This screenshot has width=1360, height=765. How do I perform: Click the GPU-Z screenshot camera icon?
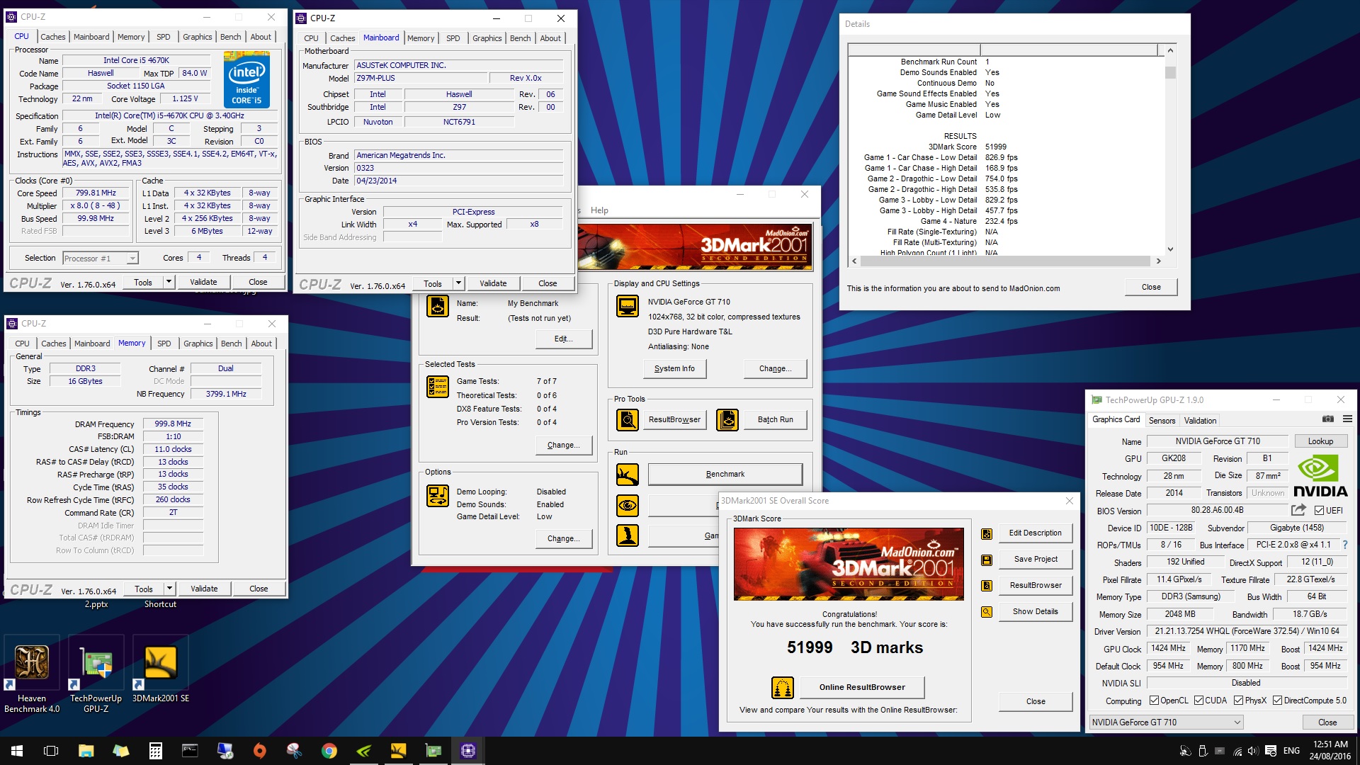point(1328,419)
